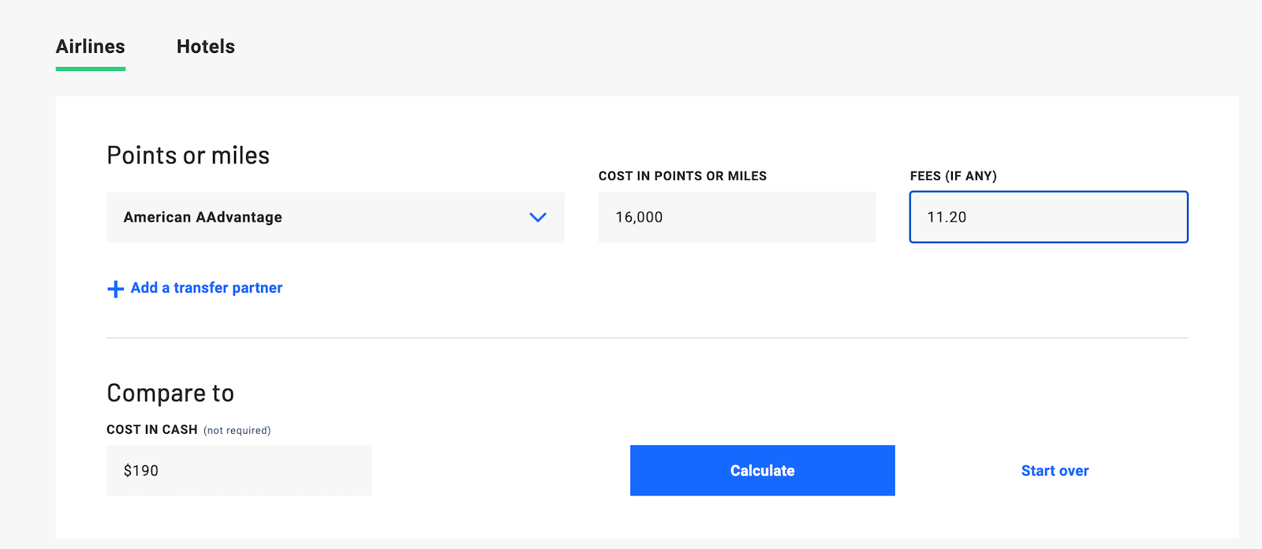Click the green underline beneath the Airlines tab
Image resolution: width=1262 pixels, height=549 pixels.
pyautogui.click(x=90, y=69)
